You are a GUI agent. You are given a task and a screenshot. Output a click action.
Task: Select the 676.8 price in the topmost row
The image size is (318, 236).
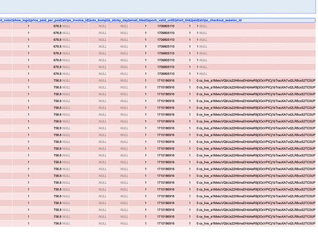(57, 26)
